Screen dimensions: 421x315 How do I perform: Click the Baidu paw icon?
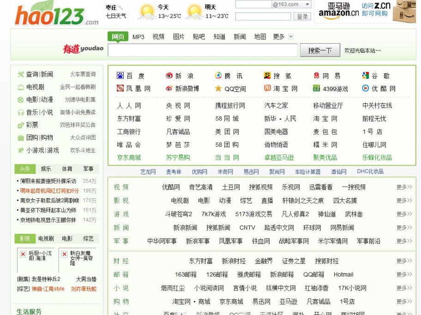pyautogui.click(x=120, y=76)
